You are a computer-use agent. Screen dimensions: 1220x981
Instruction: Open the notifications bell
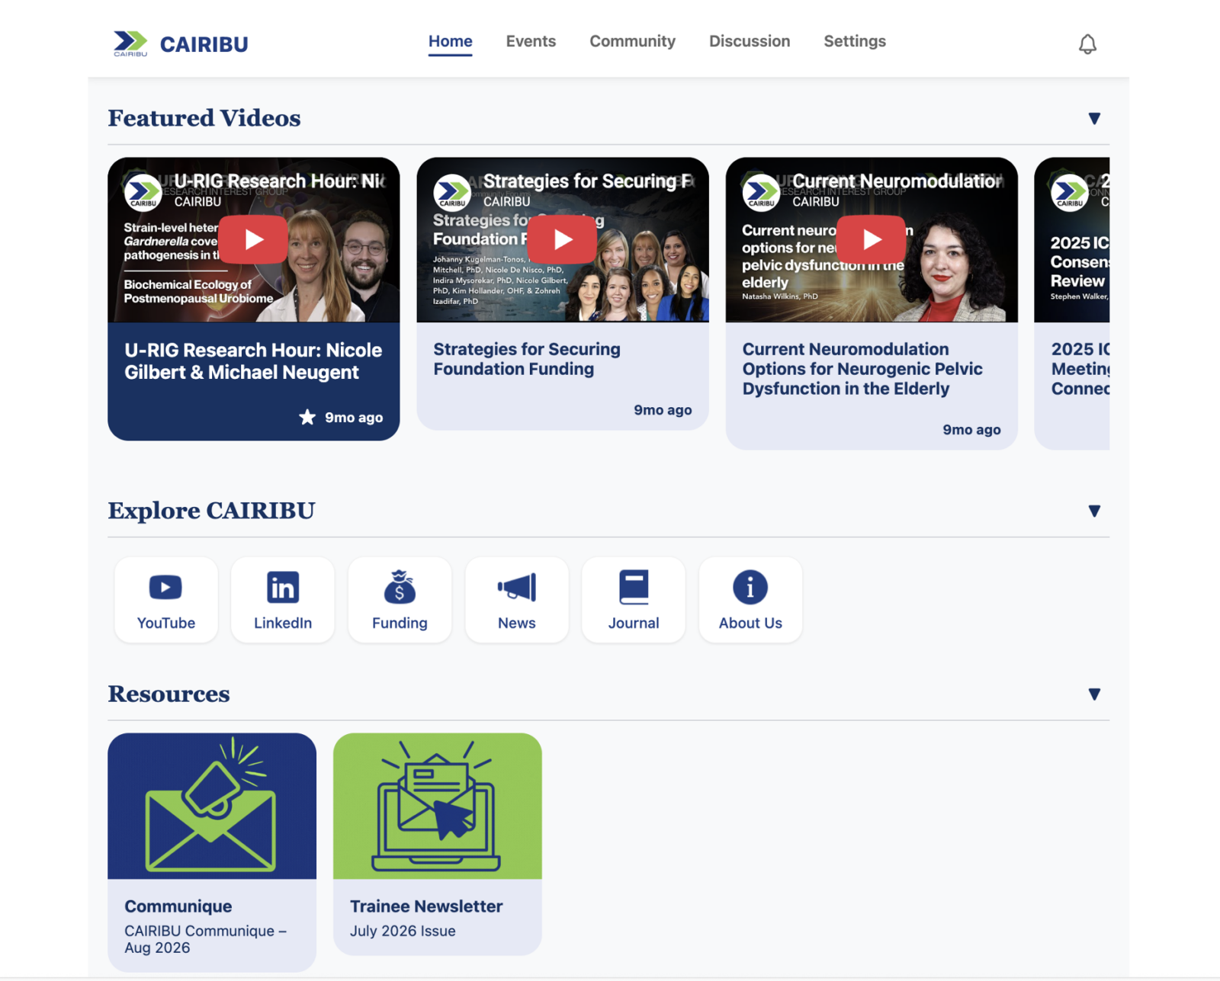1087,44
